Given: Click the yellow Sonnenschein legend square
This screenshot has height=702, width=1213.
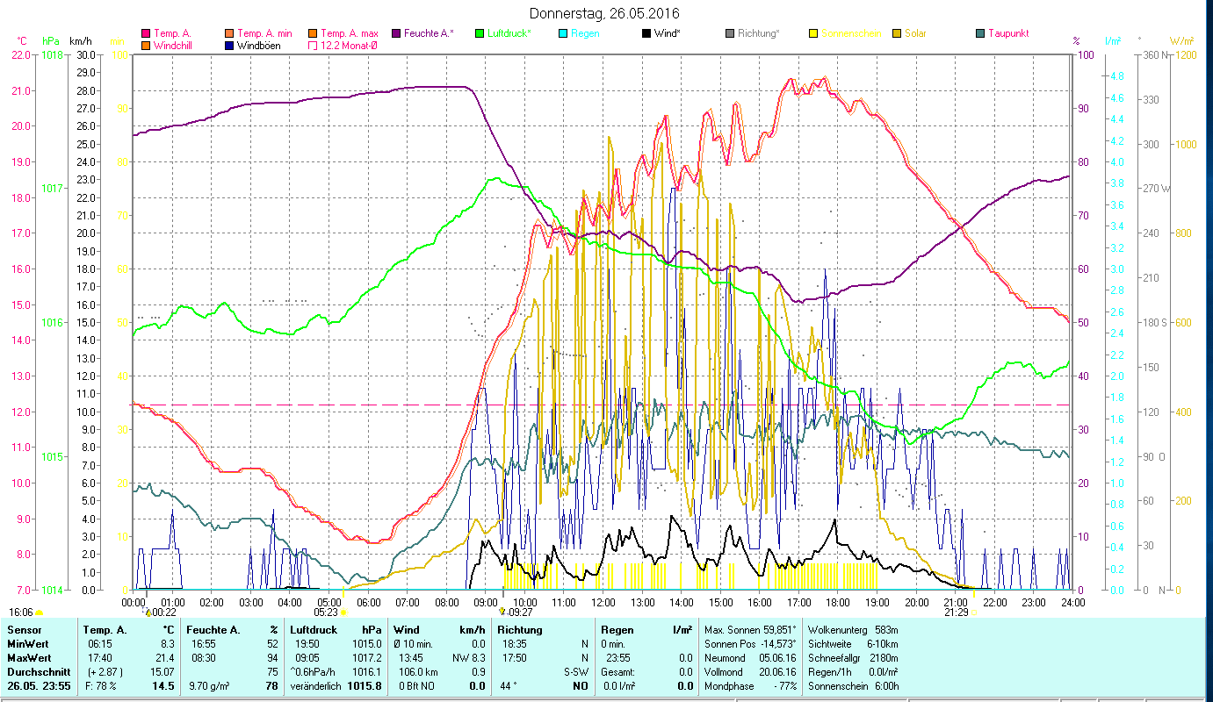Looking at the screenshot, I should (812, 33).
